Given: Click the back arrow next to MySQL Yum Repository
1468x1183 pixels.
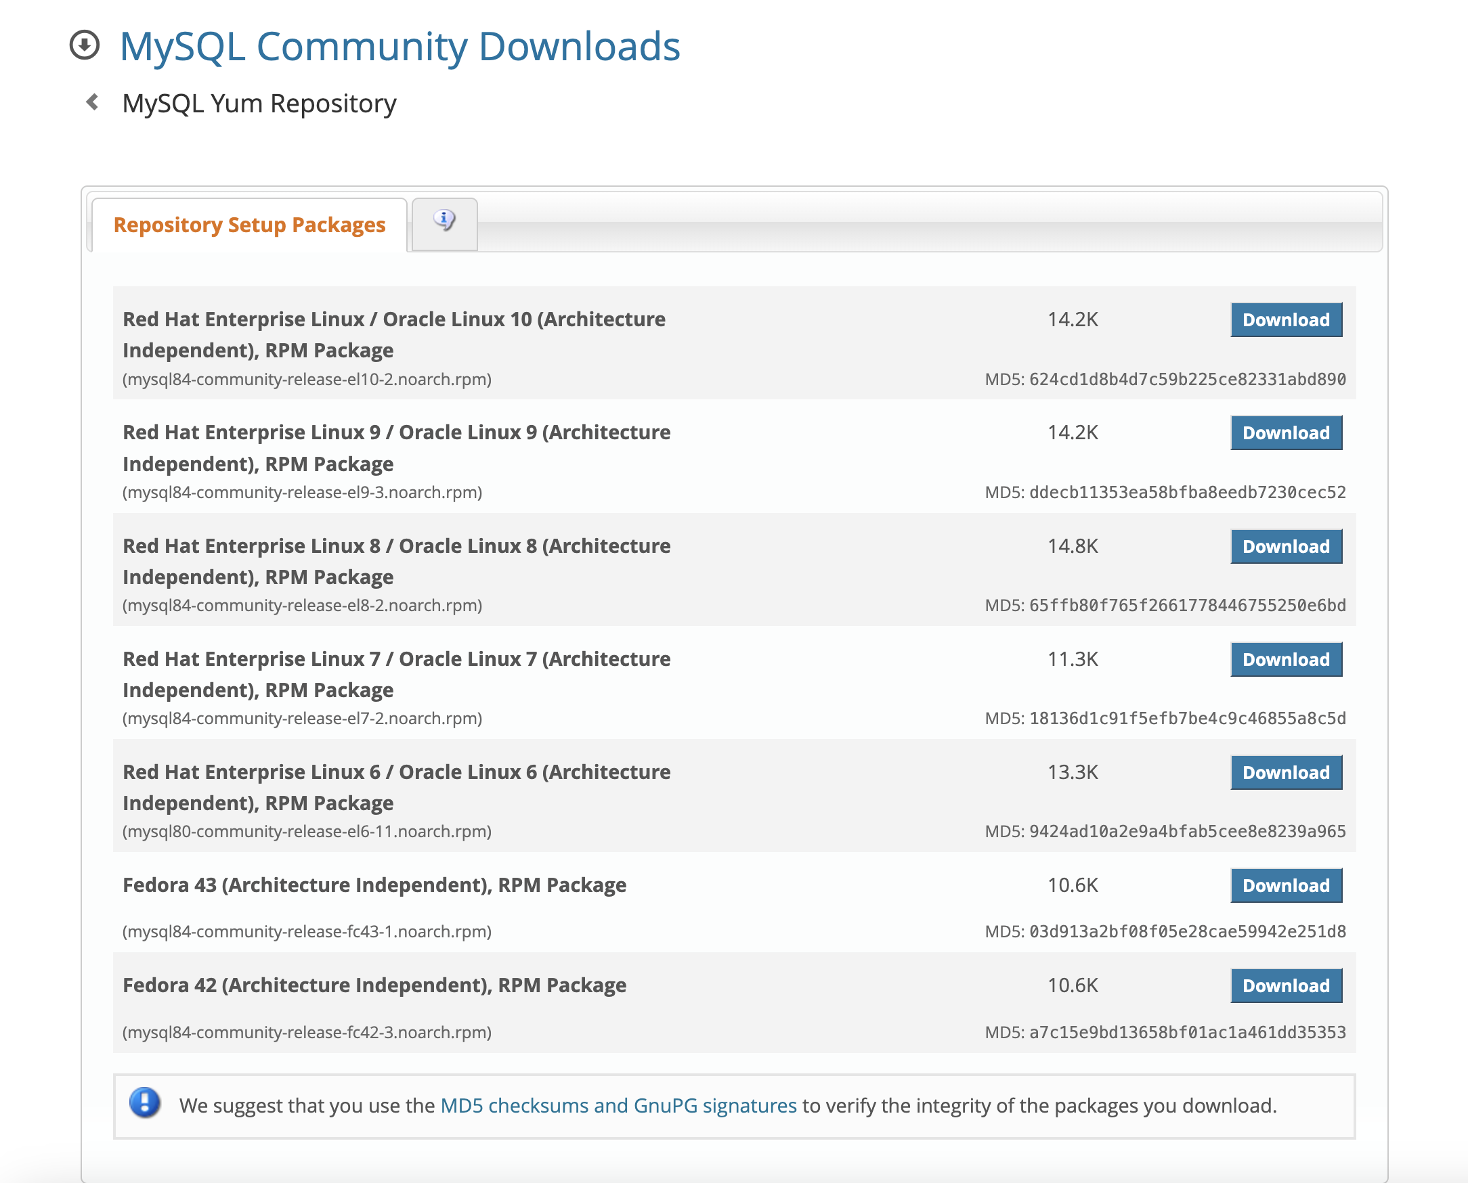Looking at the screenshot, I should [x=93, y=102].
